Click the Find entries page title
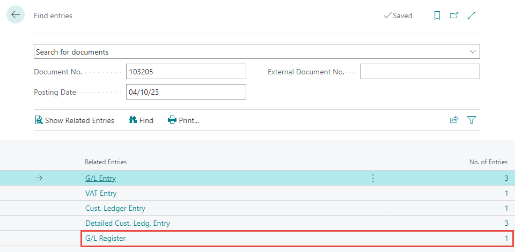The height and width of the screenshot is (252, 515). click(53, 16)
